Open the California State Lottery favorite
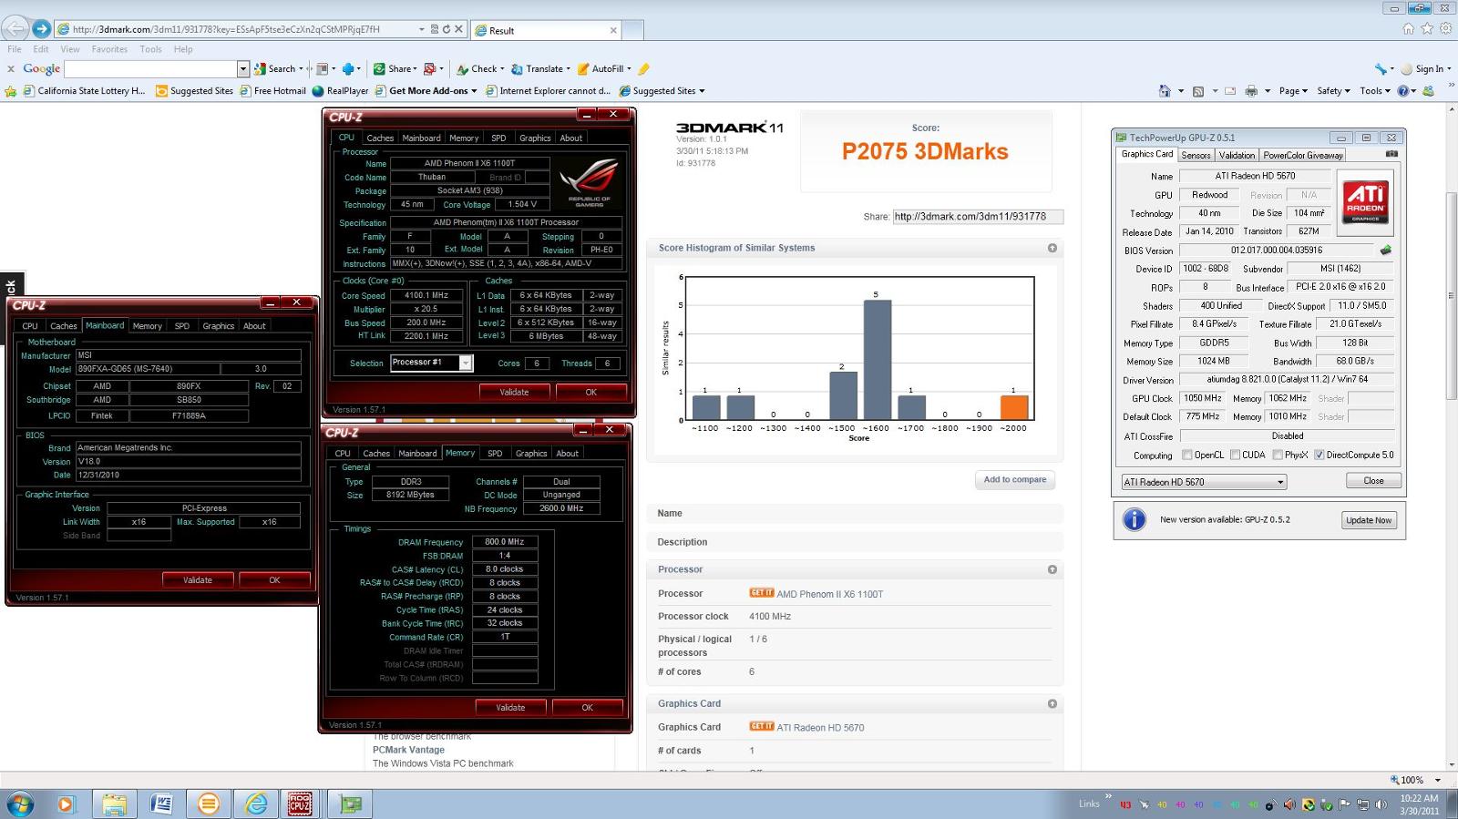This screenshot has height=819, width=1458. click(x=85, y=91)
